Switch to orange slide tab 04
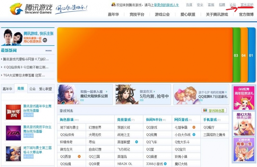Screen dimensions: 257x167 [x=244, y=55]
